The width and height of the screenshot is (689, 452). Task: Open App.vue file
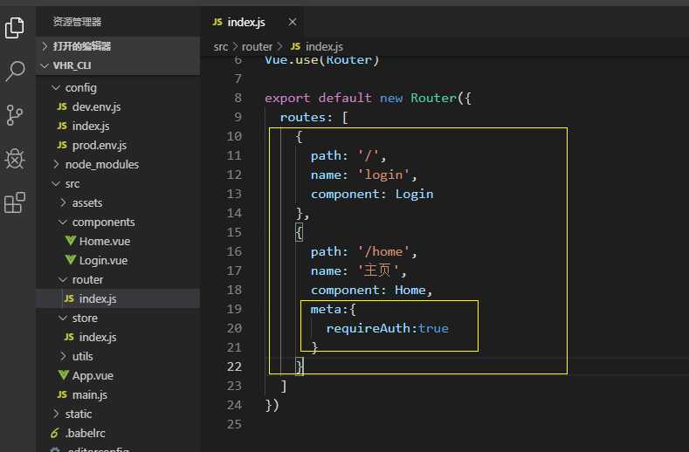point(118,375)
